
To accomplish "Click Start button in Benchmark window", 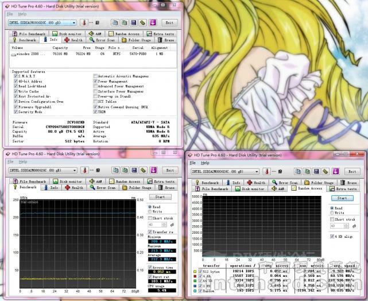I will coord(160,197).
